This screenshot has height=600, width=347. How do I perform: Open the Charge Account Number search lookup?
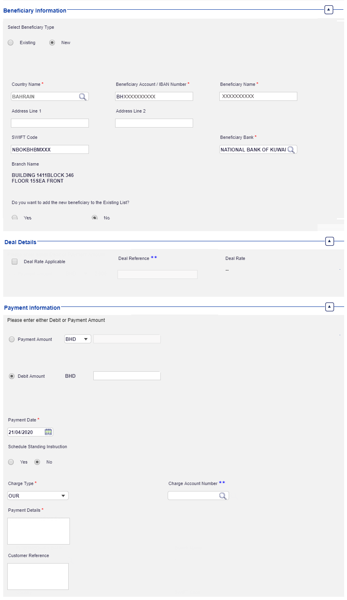coord(223,496)
